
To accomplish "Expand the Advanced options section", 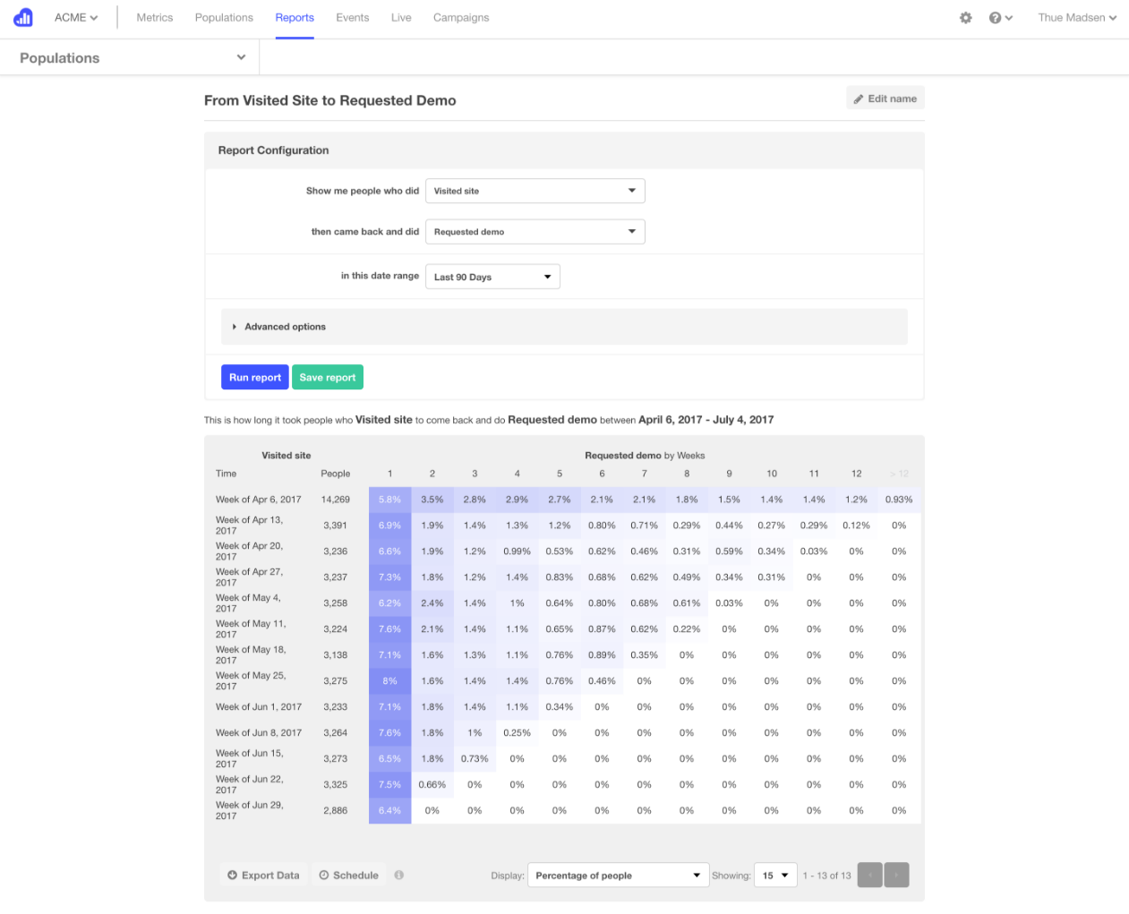I will (x=287, y=326).
